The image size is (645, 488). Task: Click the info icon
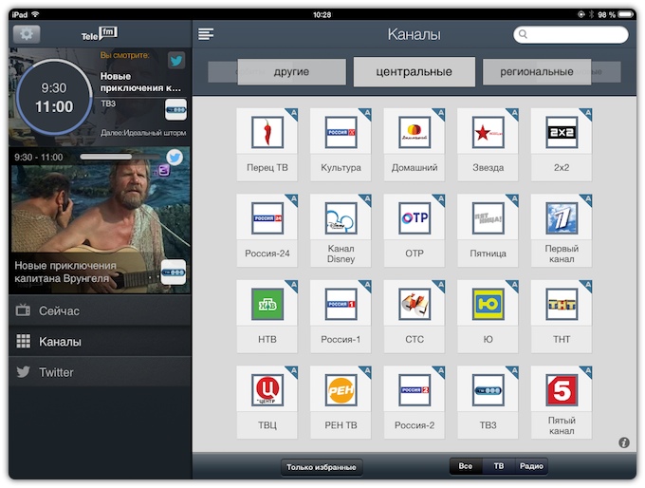[x=623, y=442]
